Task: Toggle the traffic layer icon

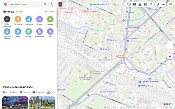Action: (x=129, y=4)
